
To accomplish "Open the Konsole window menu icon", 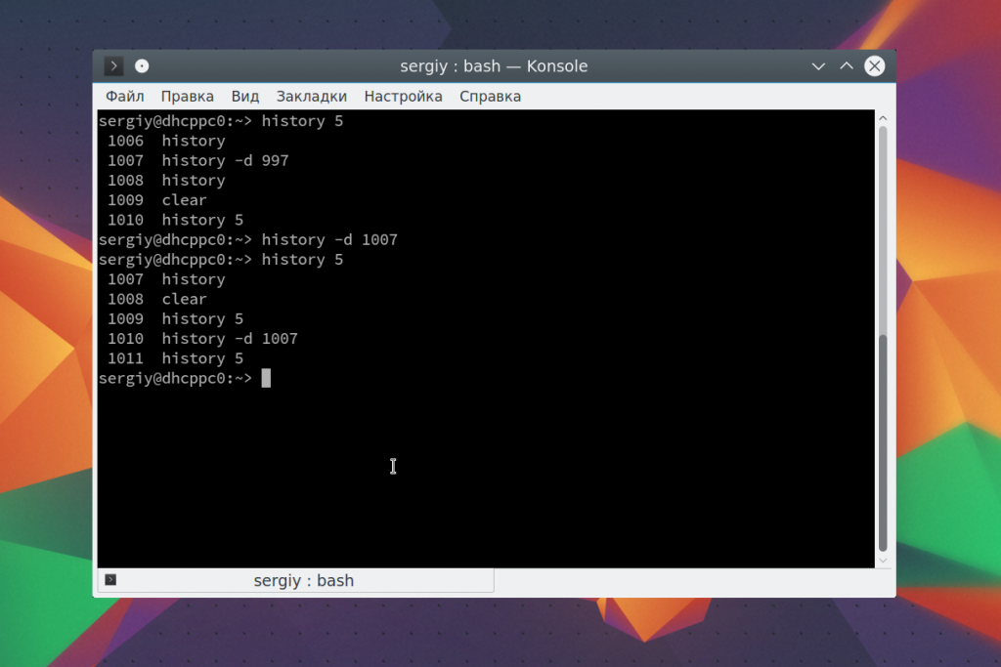I will click(x=114, y=66).
